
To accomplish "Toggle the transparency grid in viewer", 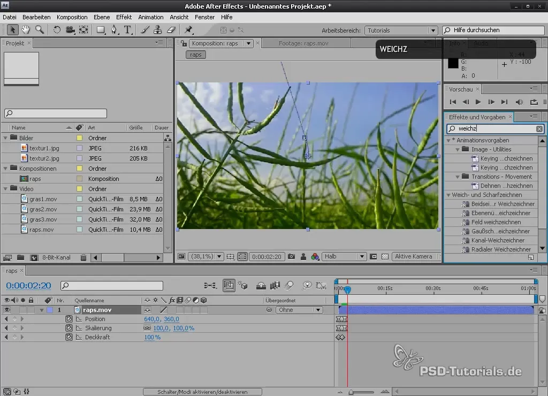I will (x=385, y=256).
